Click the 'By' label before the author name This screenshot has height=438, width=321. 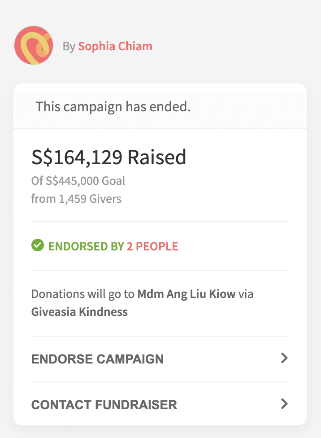click(x=69, y=46)
